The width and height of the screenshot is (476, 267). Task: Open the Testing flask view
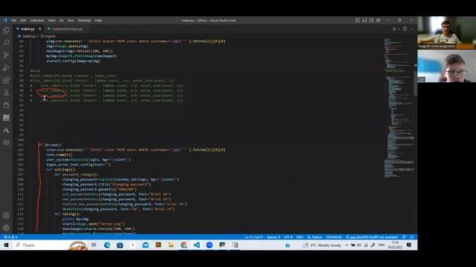(6, 93)
